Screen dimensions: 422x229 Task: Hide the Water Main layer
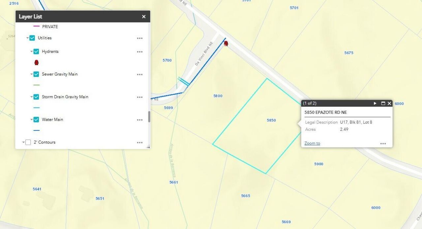tap(36, 119)
